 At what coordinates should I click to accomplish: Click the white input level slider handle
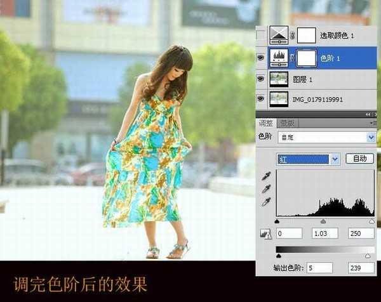click(x=371, y=221)
